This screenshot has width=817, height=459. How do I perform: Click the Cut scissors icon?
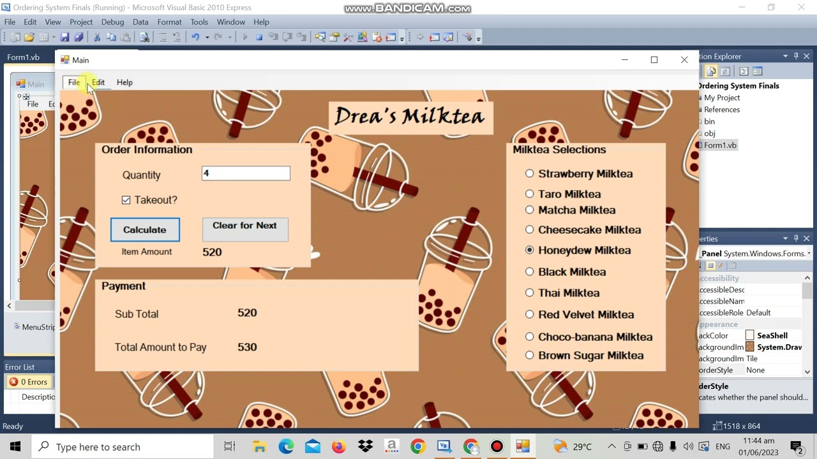point(97,38)
